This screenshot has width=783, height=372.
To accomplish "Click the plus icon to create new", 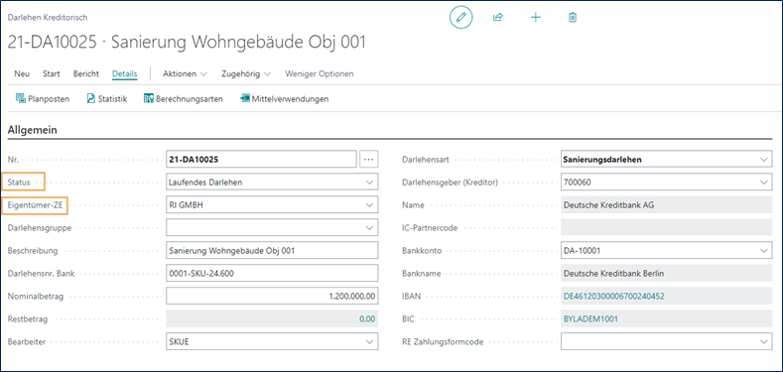I will pyautogui.click(x=535, y=18).
